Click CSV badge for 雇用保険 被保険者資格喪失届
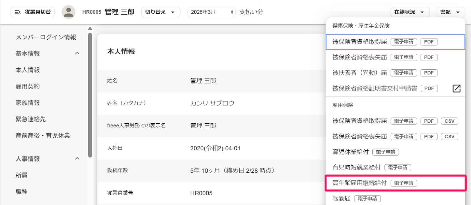Screen dimensions: 471x205 point(450,137)
